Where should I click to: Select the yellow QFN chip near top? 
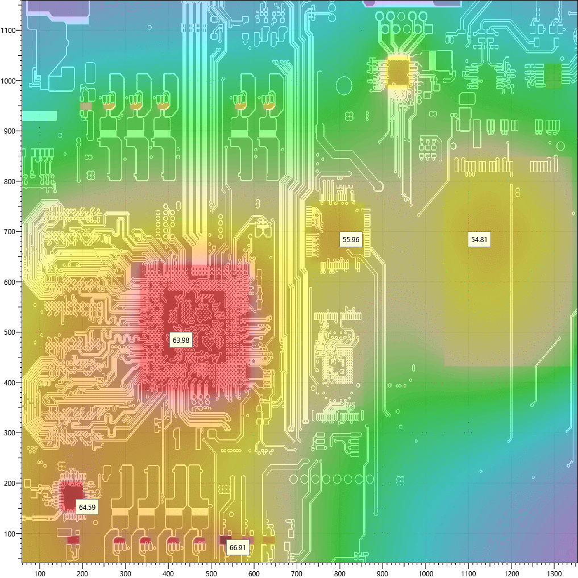click(398, 72)
